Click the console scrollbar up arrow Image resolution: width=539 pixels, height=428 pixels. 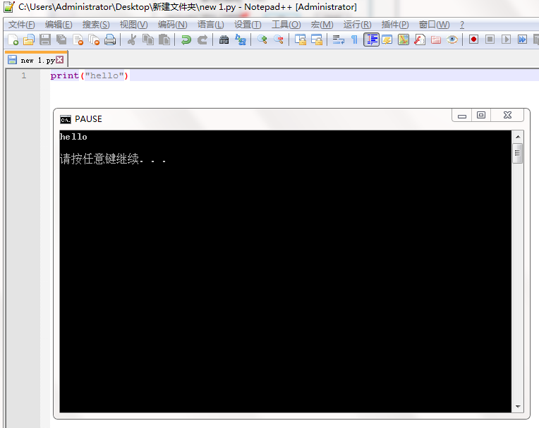(518, 137)
